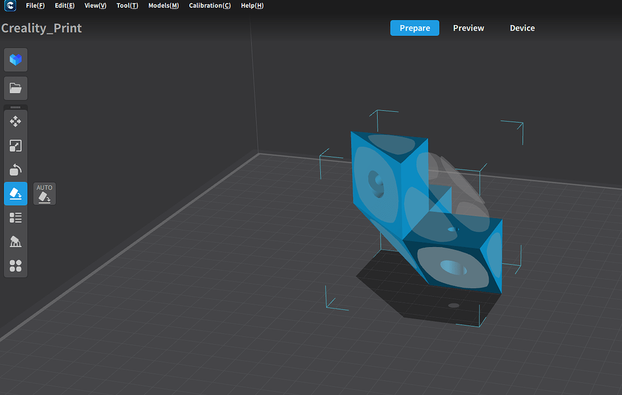The height and width of the screenshot is (395, 622).
Task: Click the active Lay Flat tool
Action: (16, 194)
